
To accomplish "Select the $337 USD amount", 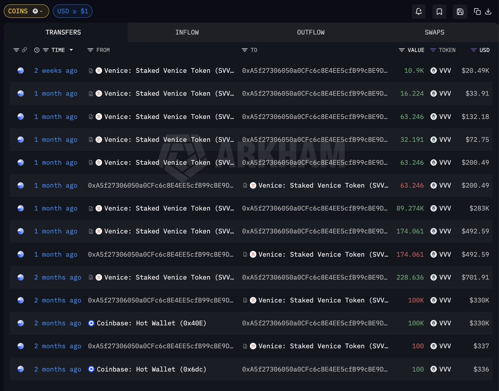I will point(481,346).
